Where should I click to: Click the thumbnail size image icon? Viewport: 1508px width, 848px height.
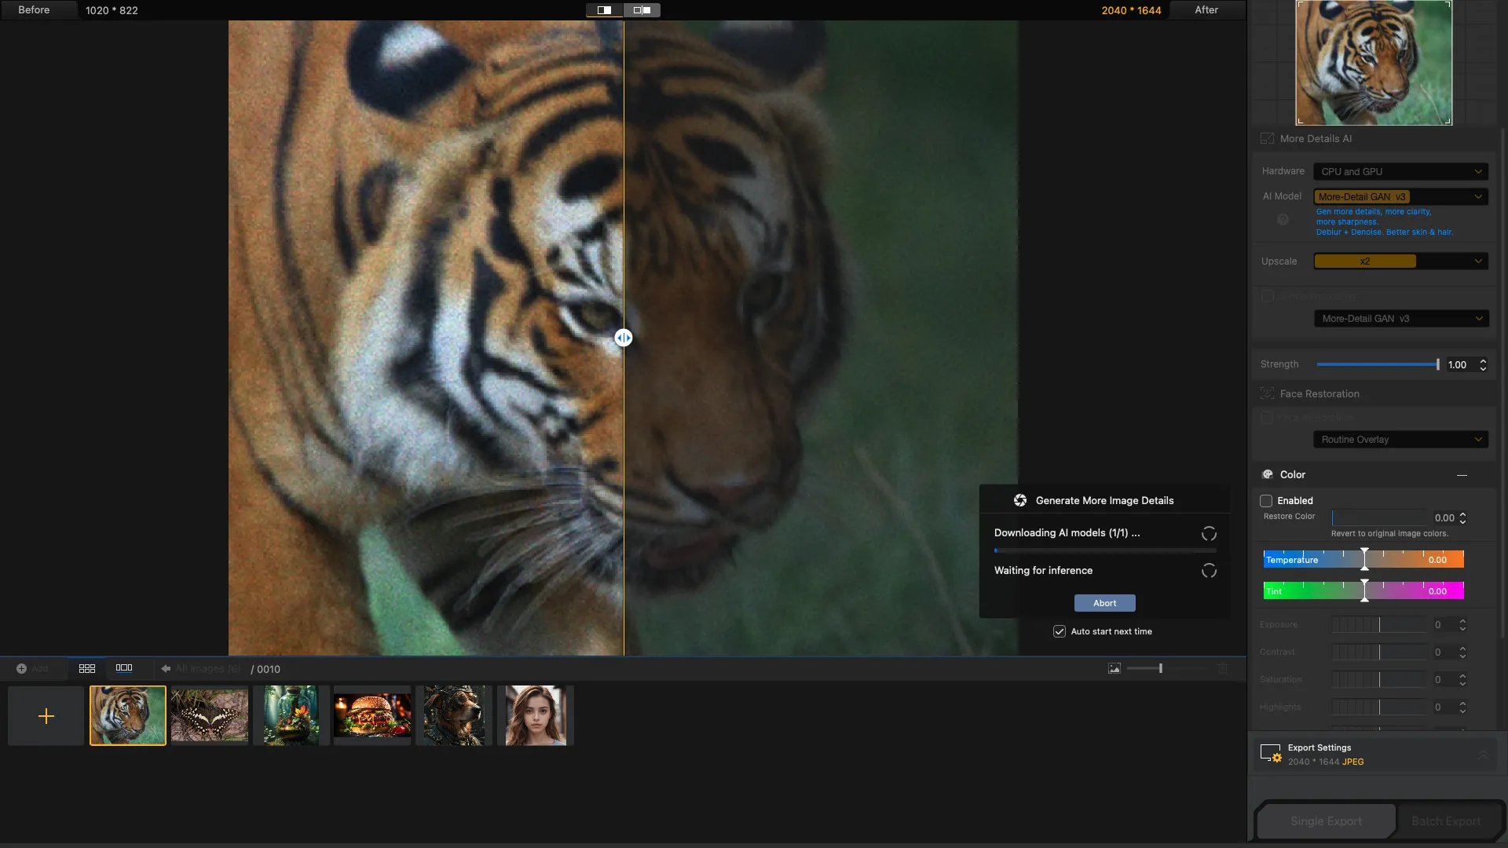tap(1114, 668)
